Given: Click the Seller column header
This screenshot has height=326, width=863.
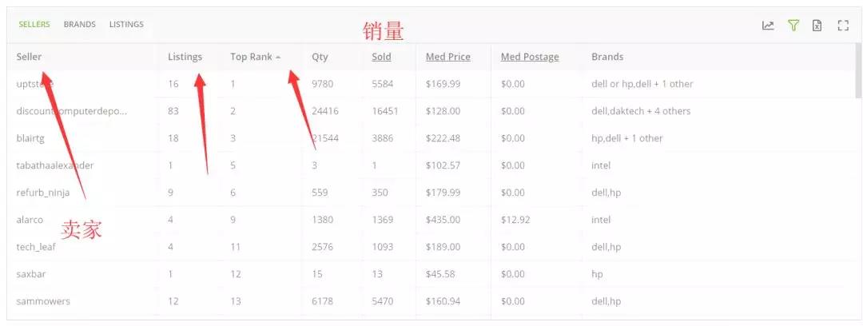Looking at the screenshot, I should [x=30, y=57].
